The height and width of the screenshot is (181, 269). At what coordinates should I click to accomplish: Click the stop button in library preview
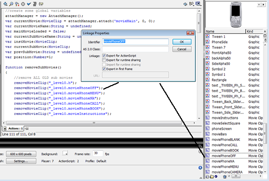tap(259, 4)
